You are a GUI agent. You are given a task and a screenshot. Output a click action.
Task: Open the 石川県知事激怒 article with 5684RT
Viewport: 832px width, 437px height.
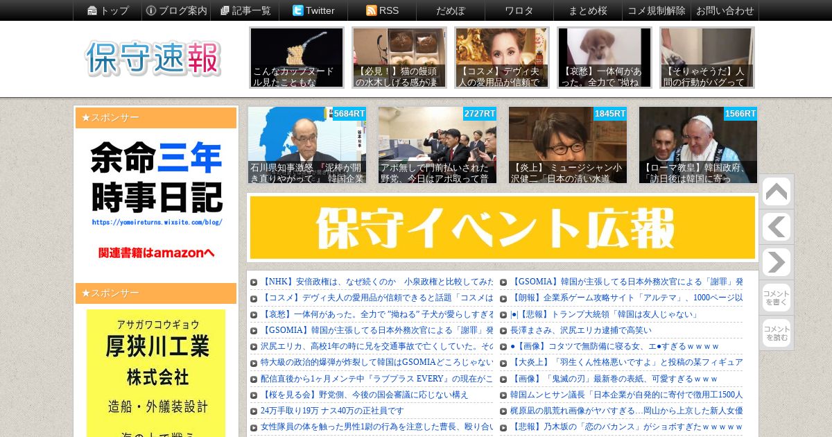click(307, 145)
